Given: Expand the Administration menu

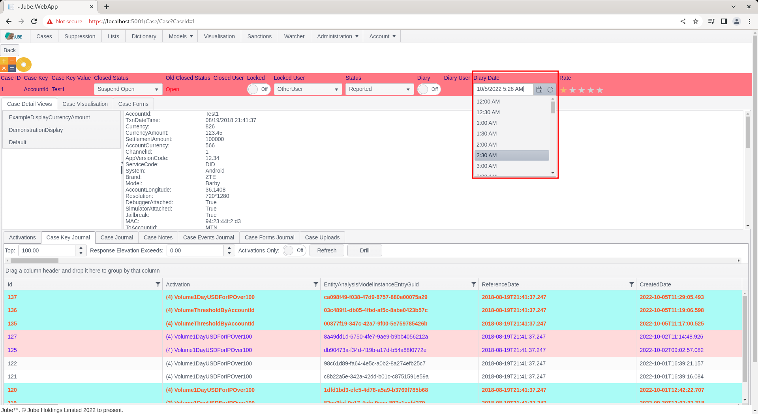Looking at the screenshot, I should coord(338,36).
